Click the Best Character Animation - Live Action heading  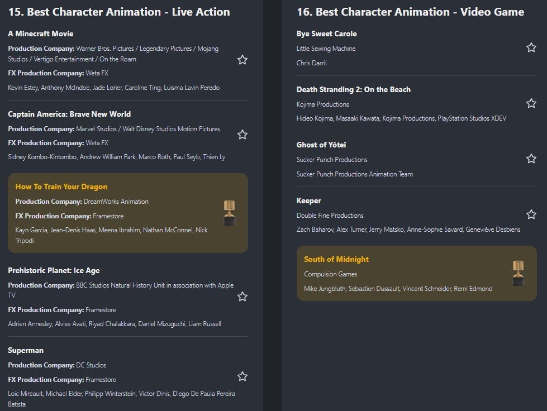(120, 12)
